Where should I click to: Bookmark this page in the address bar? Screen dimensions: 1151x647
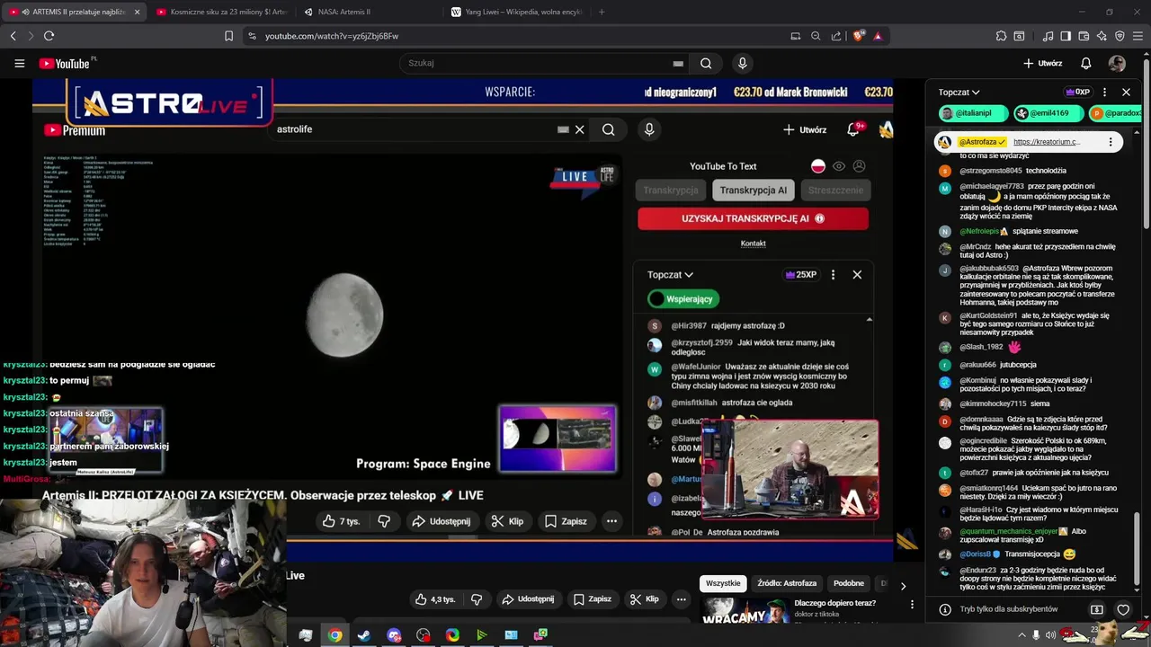(x=228, y=36)
